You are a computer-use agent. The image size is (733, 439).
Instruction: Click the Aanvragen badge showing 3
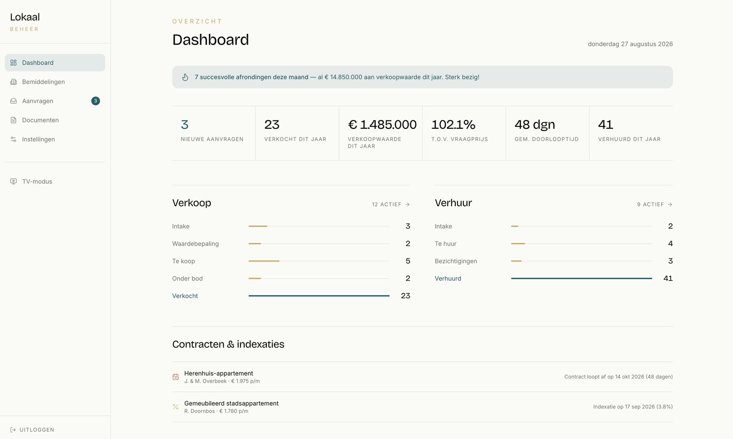(x=95, y=101)
